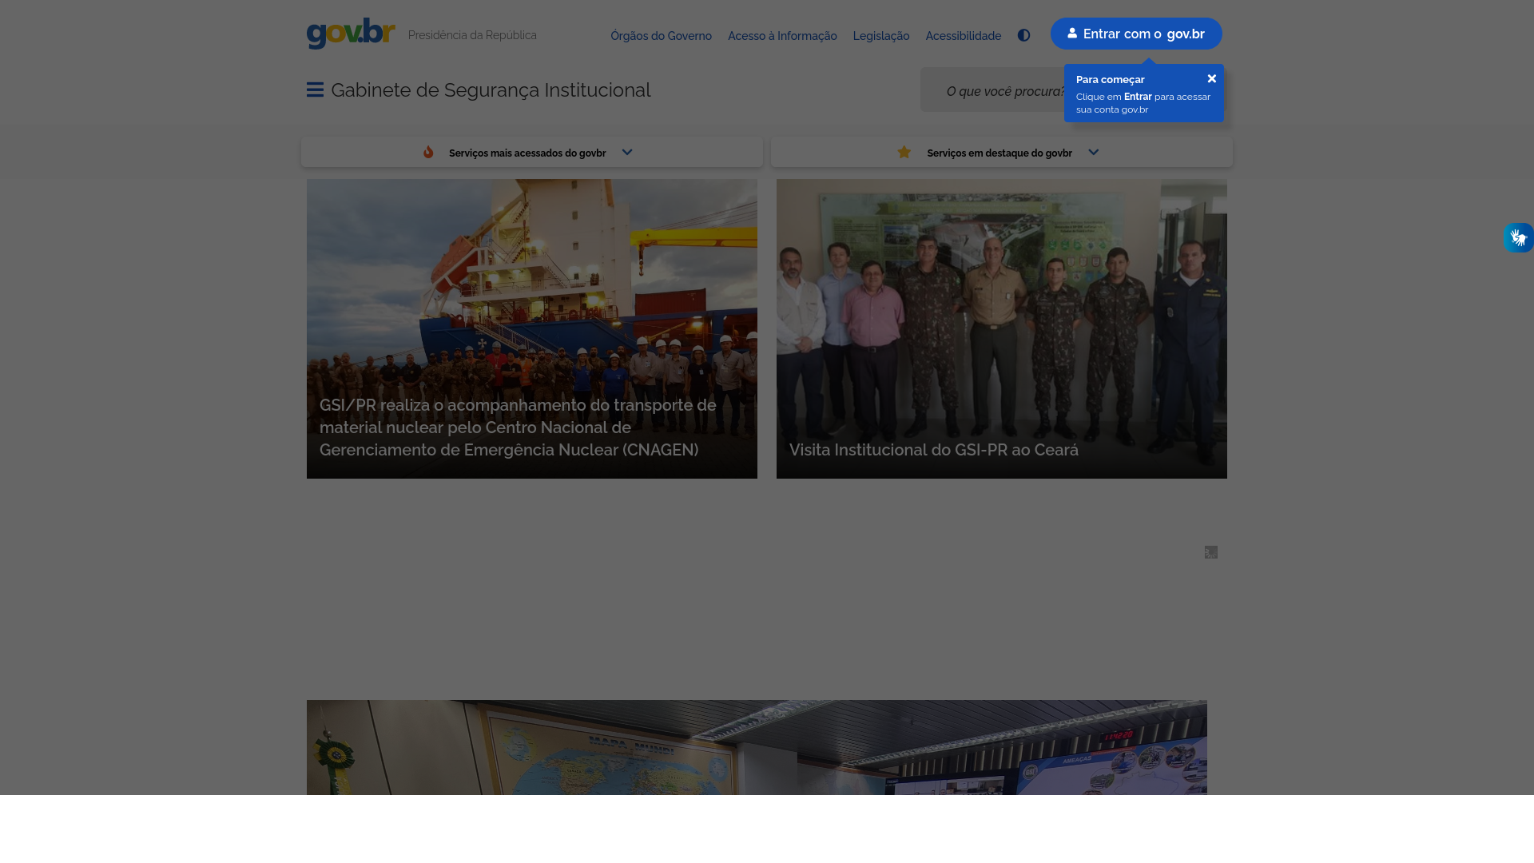Image resolution: width=1534 pixels, height=863 pixels.
Task: Click the flame icon for most accessed services
Action: pos(428,152)
